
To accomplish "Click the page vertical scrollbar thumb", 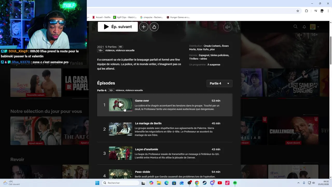I will click(x=330, y=50).
